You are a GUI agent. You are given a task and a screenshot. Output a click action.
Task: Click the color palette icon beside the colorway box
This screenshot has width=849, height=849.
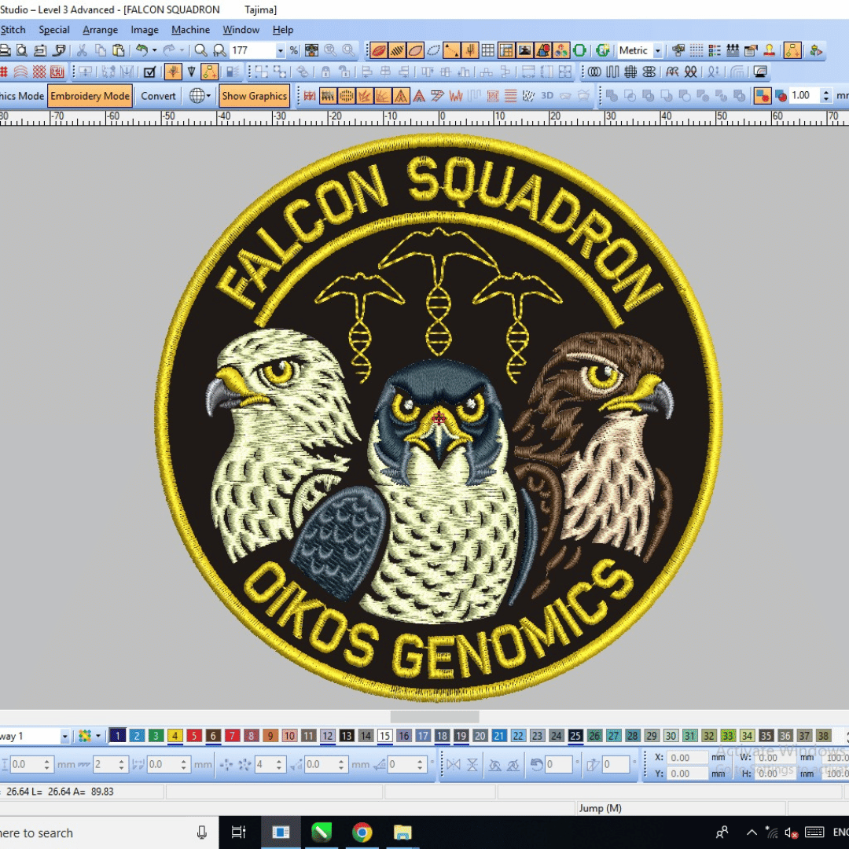[x=84, y=736]
